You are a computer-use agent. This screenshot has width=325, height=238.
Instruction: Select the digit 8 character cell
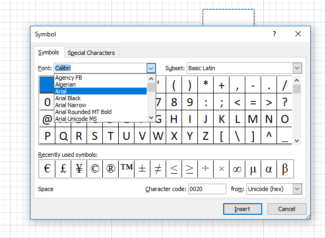pyautogui.click(x=174, y=102)
